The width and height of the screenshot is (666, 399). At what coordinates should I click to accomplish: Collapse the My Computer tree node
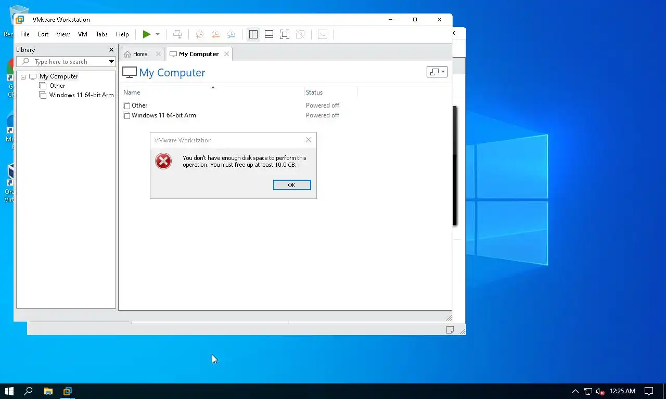[x=23, y=77]
